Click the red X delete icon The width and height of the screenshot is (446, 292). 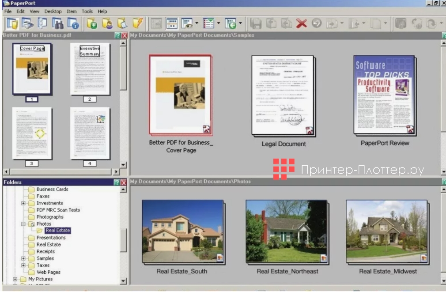302,23
